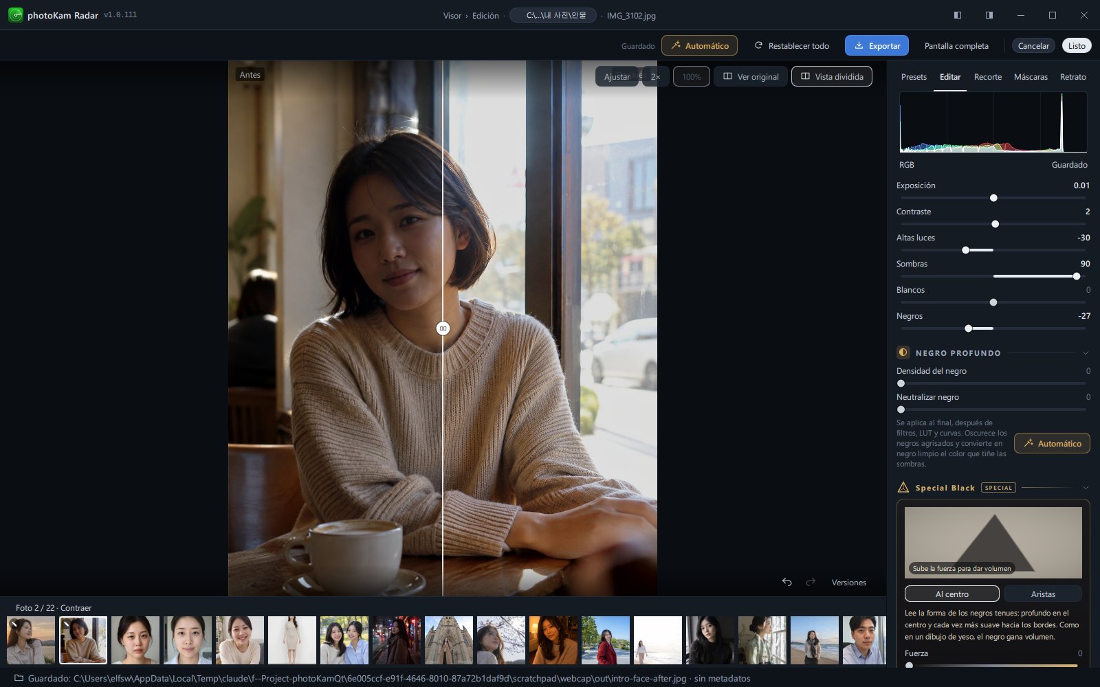Select the Aristas mode option

1043,594
